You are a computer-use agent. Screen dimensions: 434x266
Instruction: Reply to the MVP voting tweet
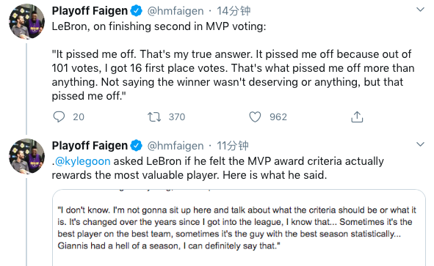pyautogui.click(x=59, y=117)
